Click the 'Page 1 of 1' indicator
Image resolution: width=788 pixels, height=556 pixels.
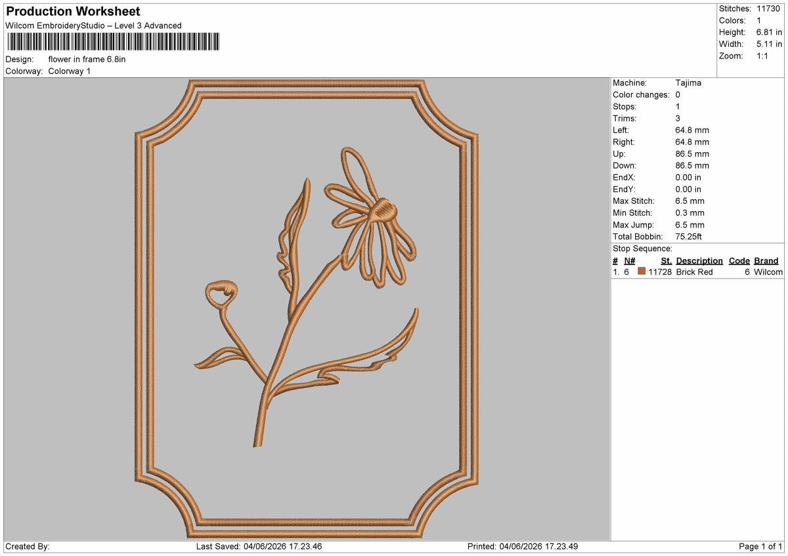coord(760,546)
